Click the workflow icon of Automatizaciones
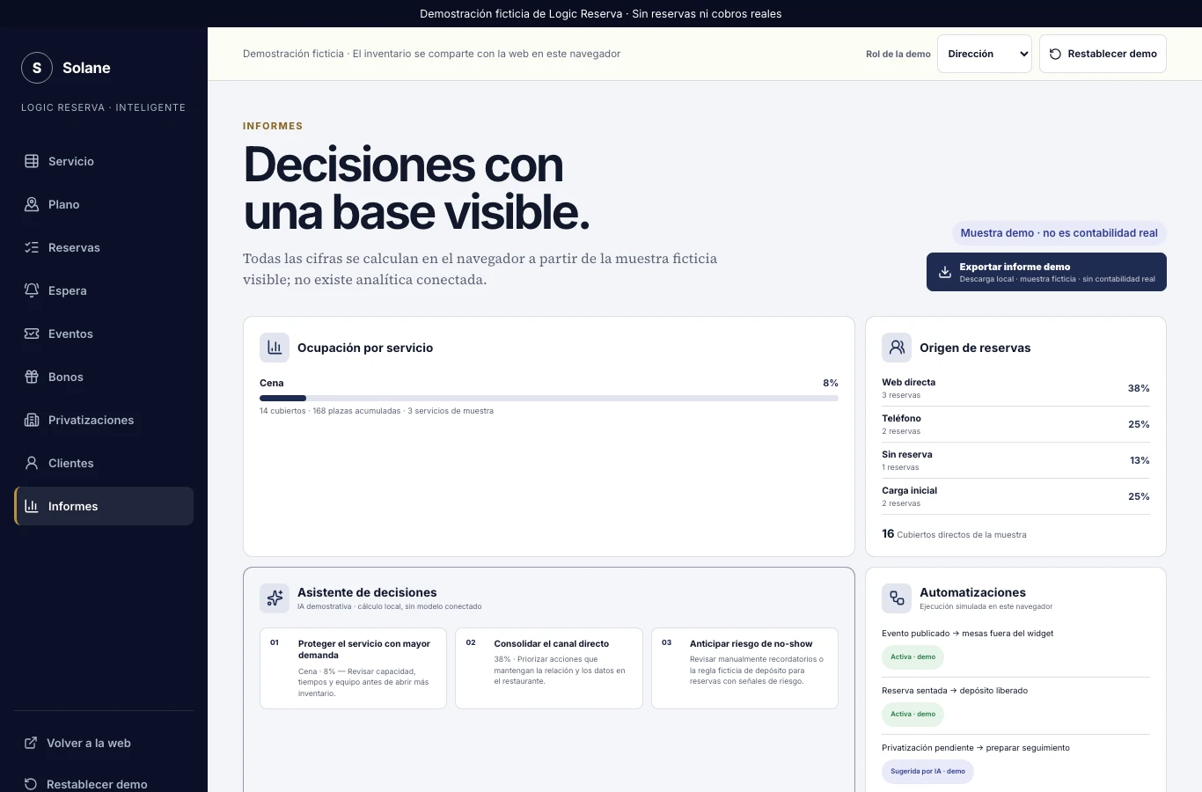1202x792 pixels. (897, 598)
